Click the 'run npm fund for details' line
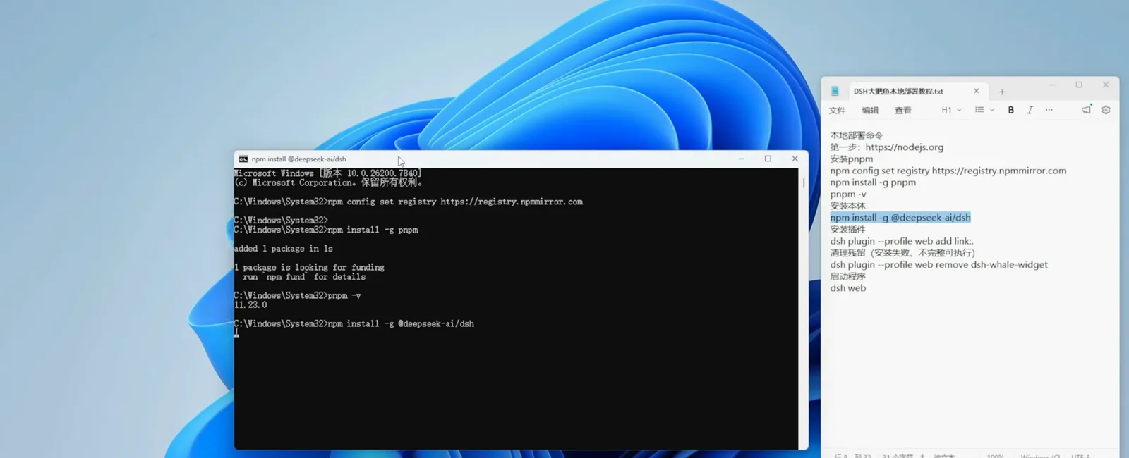This screenshot has width=1129, height=458. (x=304, y=277)
